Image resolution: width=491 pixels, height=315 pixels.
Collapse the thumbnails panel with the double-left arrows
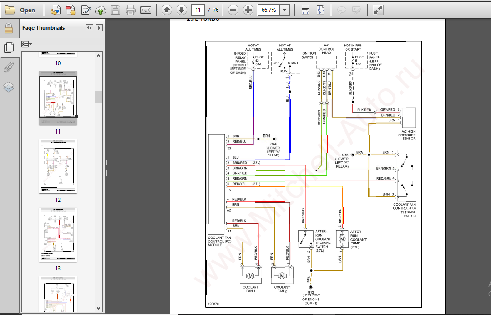pyautogui.click(x=90, y=28)
